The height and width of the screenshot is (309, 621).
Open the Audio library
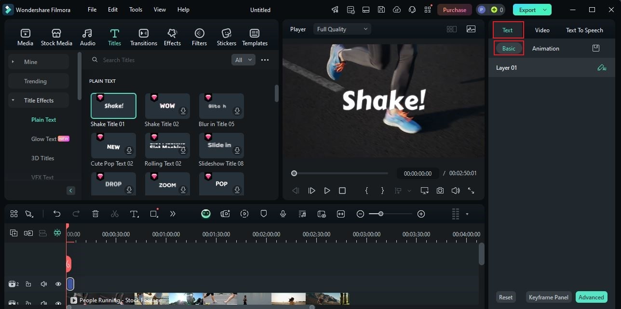click(x=87, y=37)
